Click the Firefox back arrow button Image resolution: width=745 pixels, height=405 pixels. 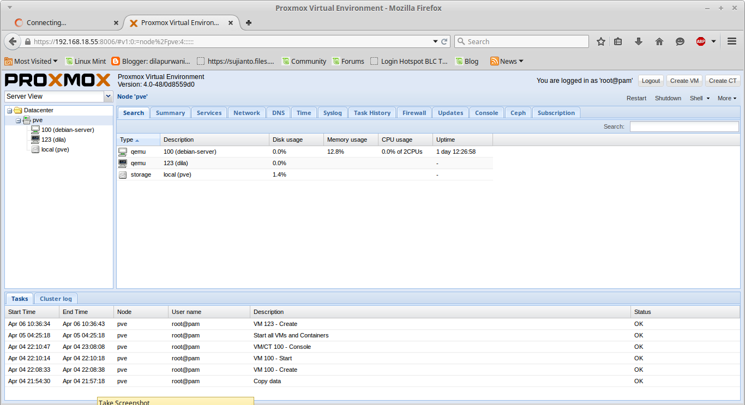[13, 41]
